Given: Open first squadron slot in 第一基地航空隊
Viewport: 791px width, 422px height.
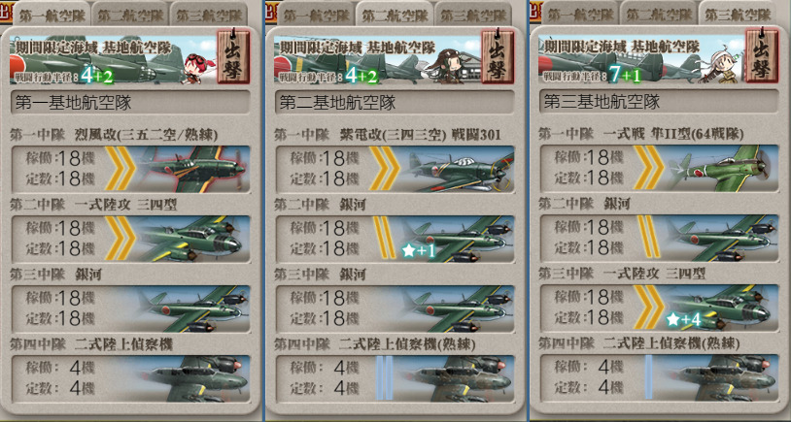Looking at the screenshot, I should [x=130, y=169].
